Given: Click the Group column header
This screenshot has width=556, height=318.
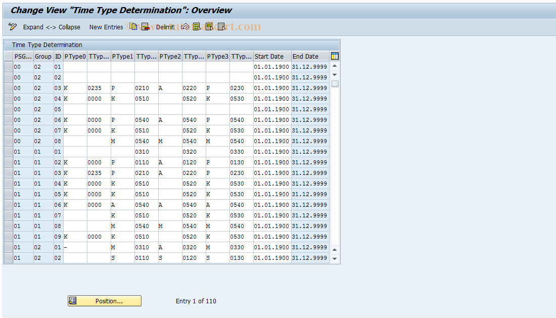Looking at the screenshot, I should [43, 56].
